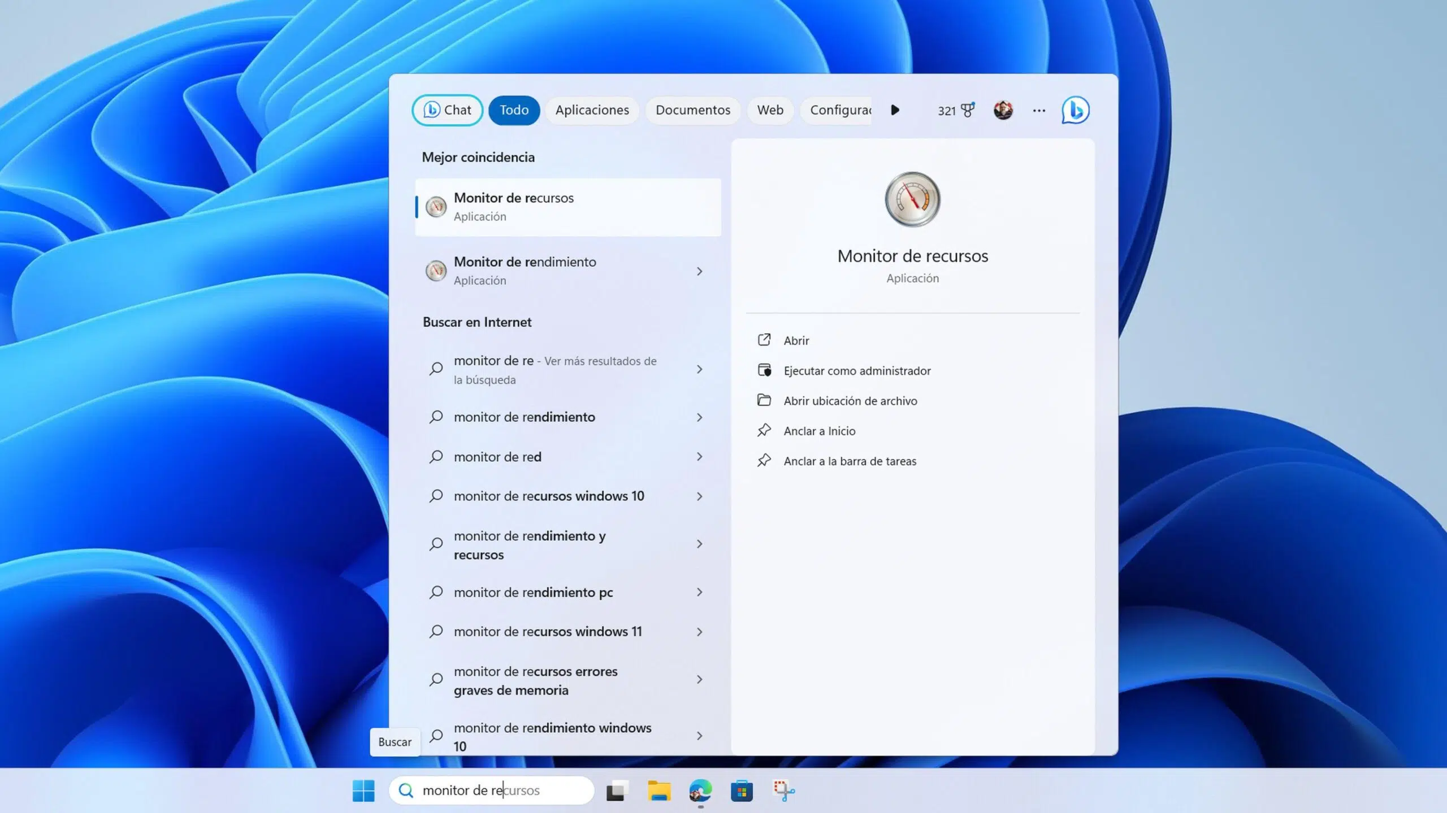Click the taskbar search input field
Viewport: 1447px width, 813px height.
click(497, 790)
